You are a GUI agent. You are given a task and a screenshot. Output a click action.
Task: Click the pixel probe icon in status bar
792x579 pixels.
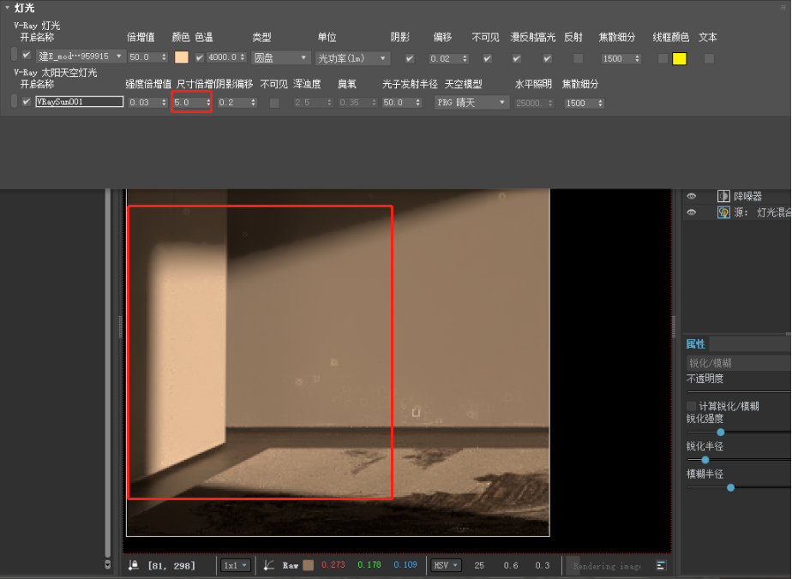tap(133, 565)
